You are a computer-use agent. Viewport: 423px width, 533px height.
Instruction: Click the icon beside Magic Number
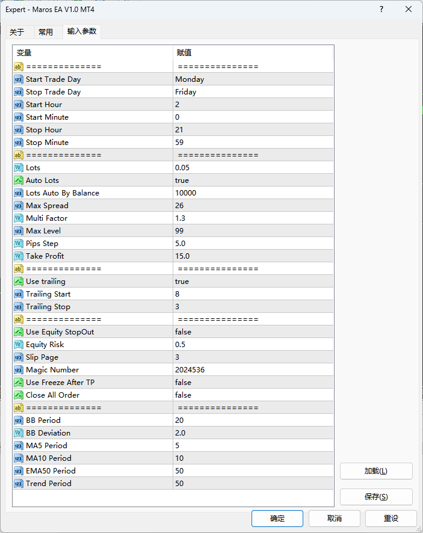point(19,370)
